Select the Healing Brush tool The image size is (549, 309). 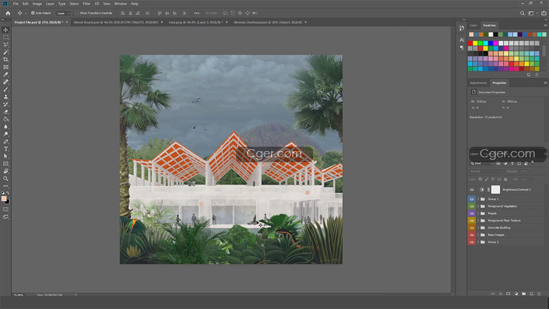6,82
